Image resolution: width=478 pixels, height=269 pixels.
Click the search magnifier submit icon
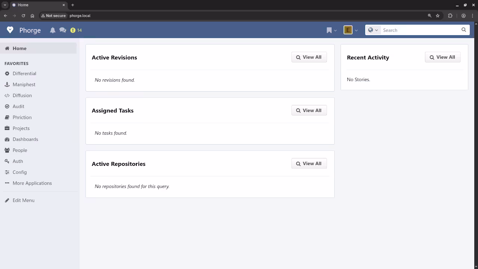point(464,30)
